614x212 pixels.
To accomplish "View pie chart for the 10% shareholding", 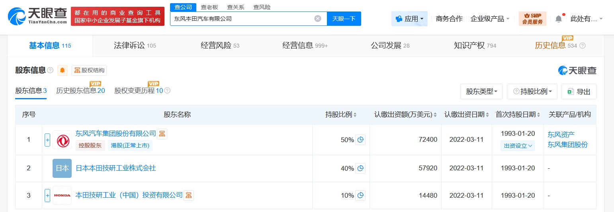I will click(x=360, y=195).
